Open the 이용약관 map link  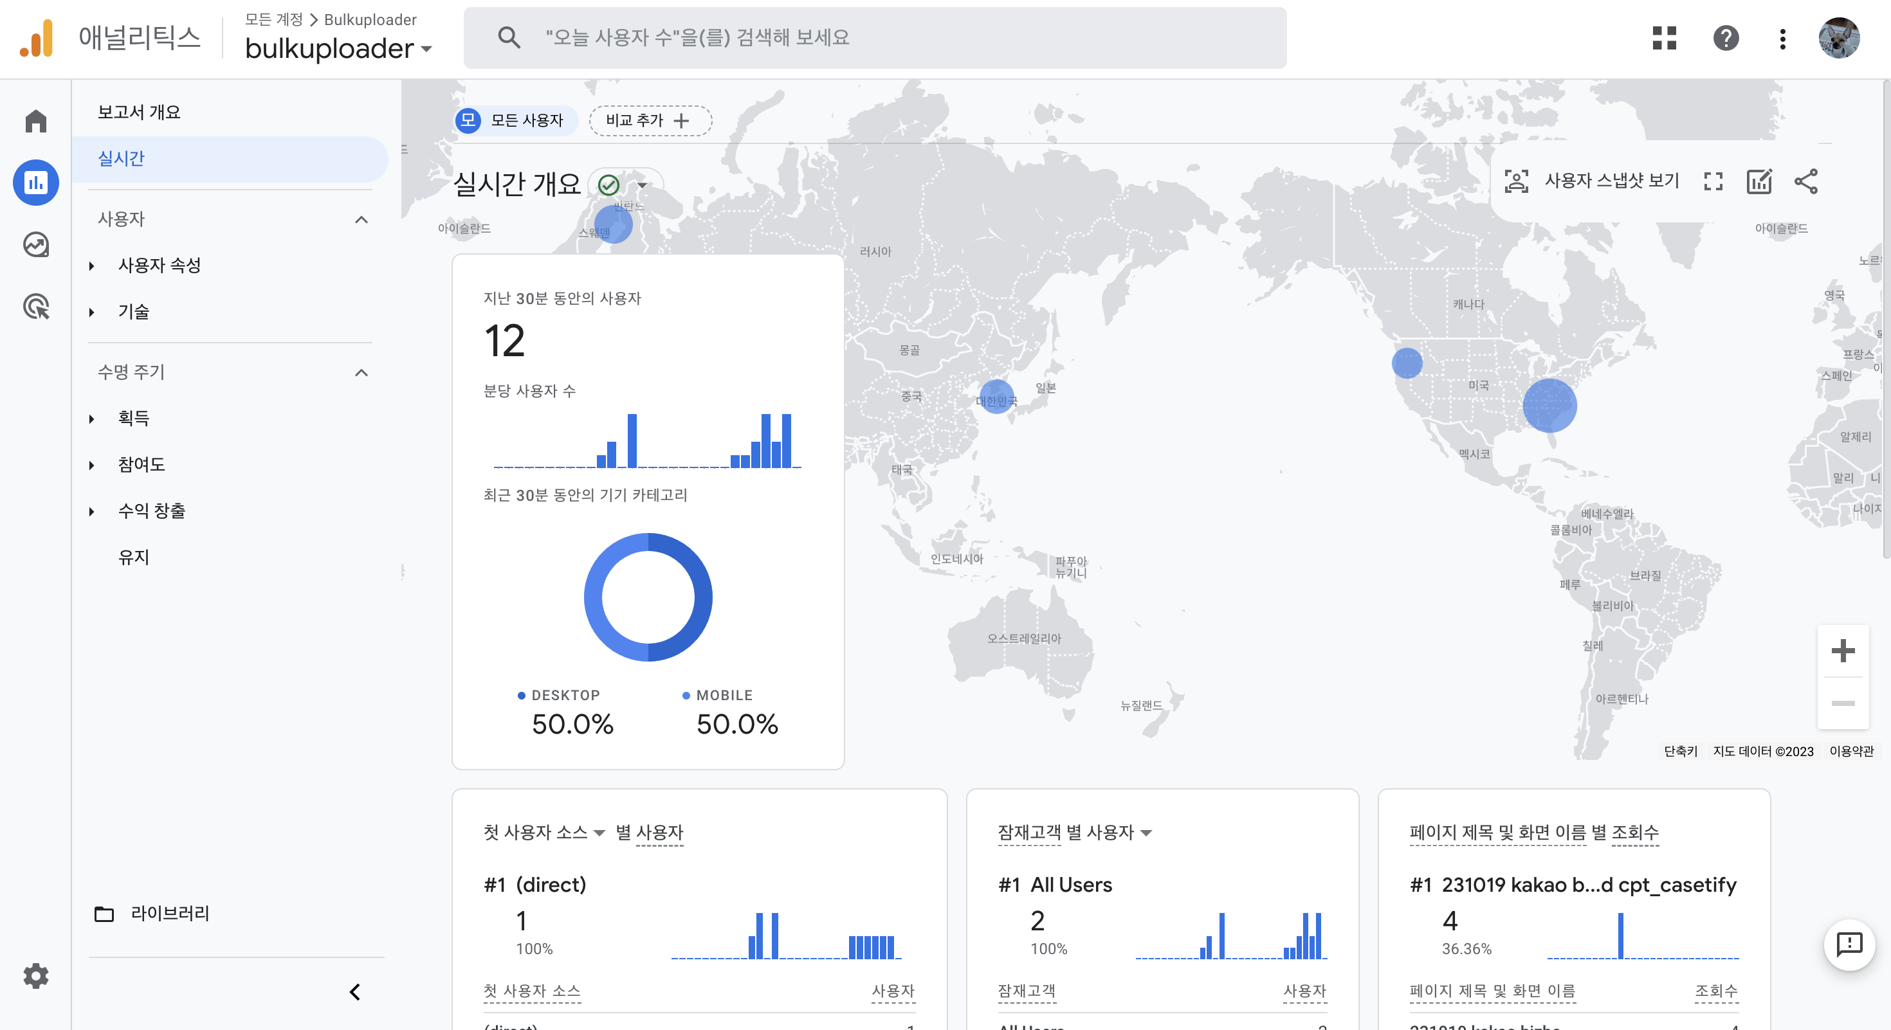[x=1851, y=751]
